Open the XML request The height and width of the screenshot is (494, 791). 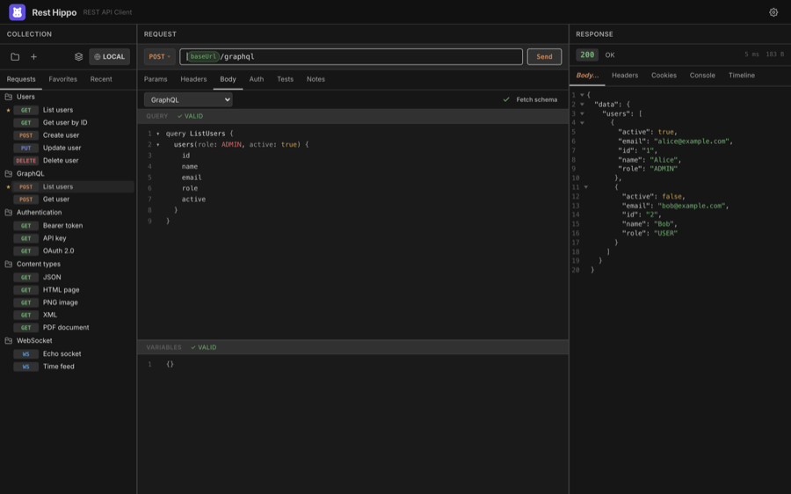click(x=50, y=315)
